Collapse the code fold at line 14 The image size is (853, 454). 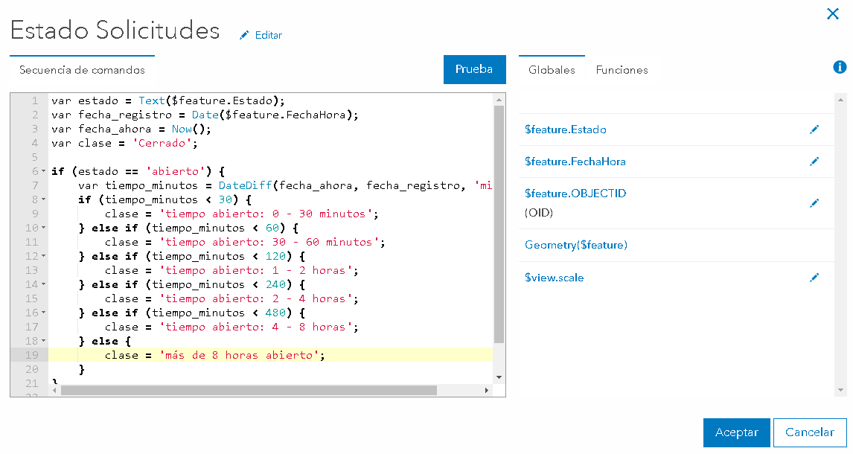click(x=43, y=284)
